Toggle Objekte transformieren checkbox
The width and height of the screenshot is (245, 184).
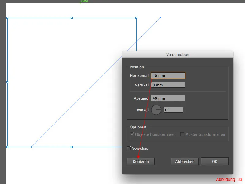click(132, 134)
